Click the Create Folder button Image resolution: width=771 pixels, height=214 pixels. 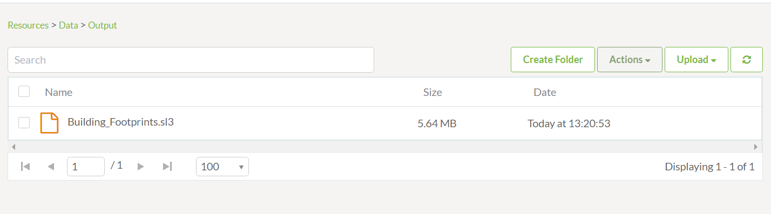[553, 60]
